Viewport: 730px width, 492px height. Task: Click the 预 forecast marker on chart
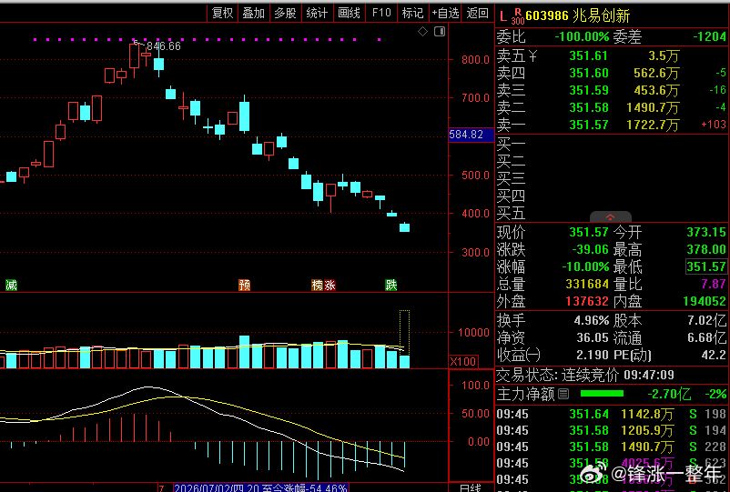245,285
